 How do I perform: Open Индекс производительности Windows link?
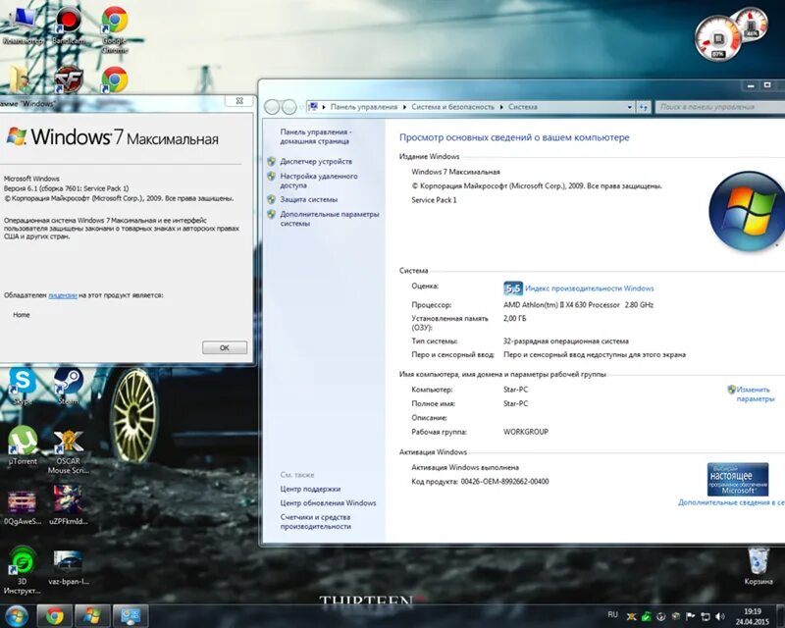(590, 288)
